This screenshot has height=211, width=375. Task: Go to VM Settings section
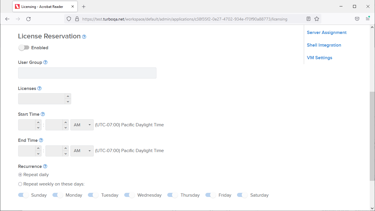pos(320,58)
